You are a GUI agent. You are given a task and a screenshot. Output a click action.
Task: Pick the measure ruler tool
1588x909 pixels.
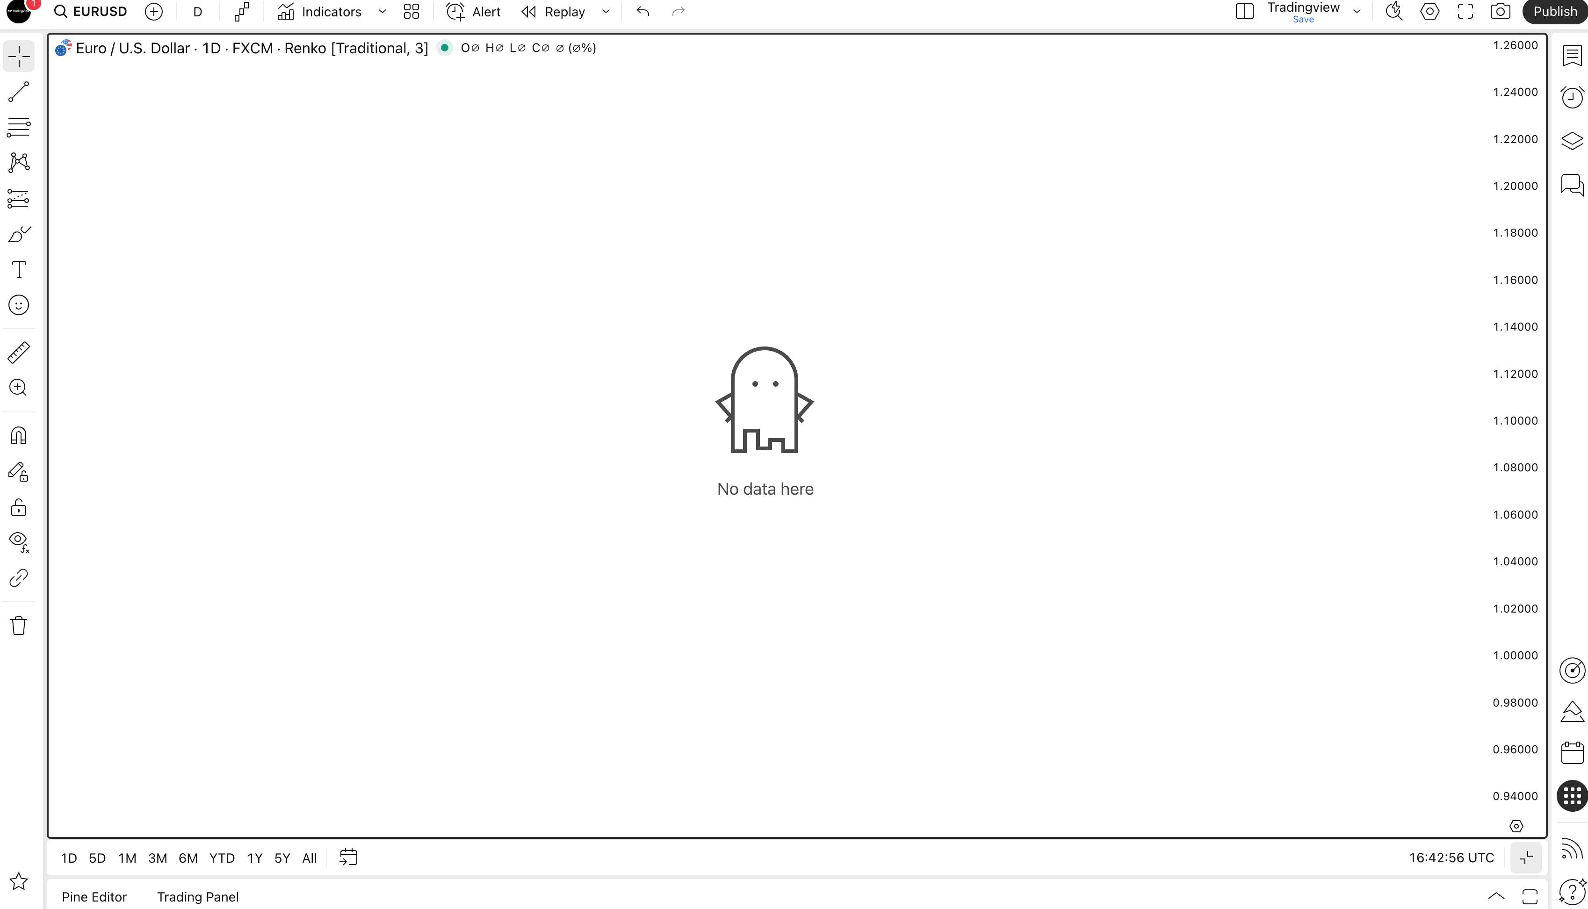(19, 353)
